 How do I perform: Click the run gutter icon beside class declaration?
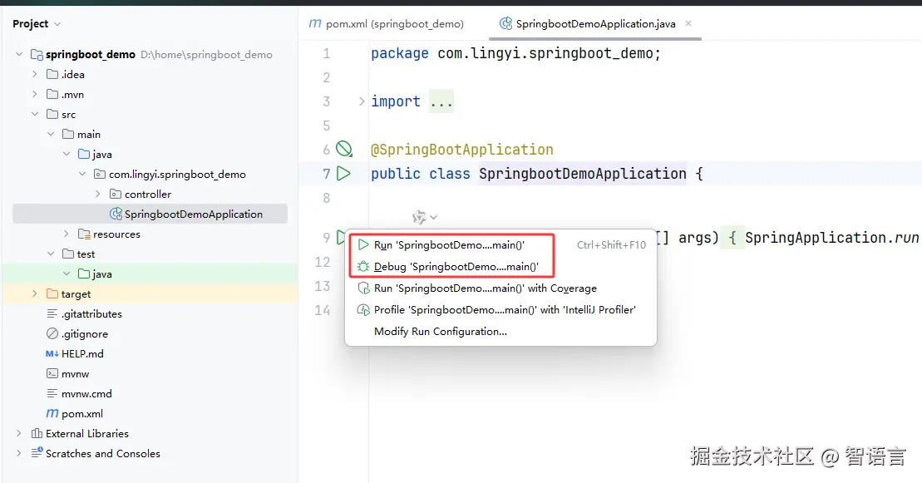coord(343,174)
